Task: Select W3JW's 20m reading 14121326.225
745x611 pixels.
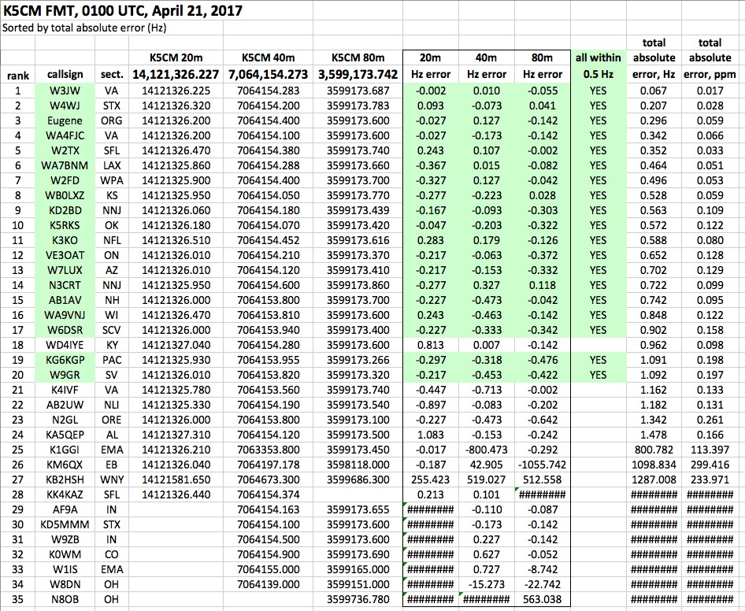Action: click(176, 91)
